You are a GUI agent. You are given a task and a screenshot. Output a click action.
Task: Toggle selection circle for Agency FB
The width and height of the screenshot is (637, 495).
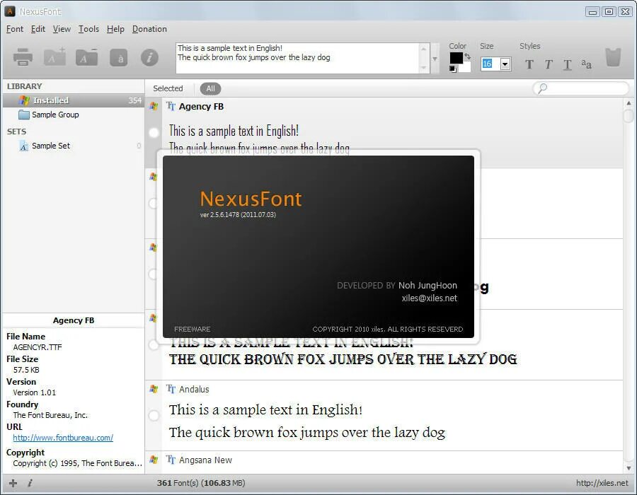pyautogui.click(x=154, y=133)
